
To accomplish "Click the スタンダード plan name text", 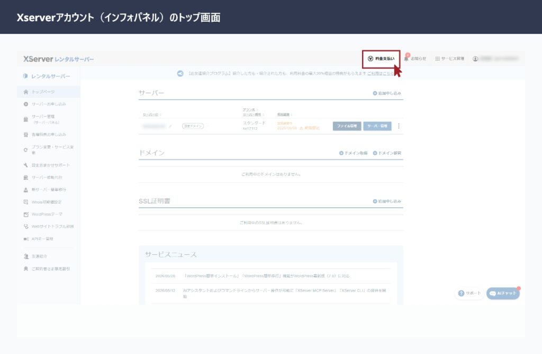I will [x=255, y=123].
